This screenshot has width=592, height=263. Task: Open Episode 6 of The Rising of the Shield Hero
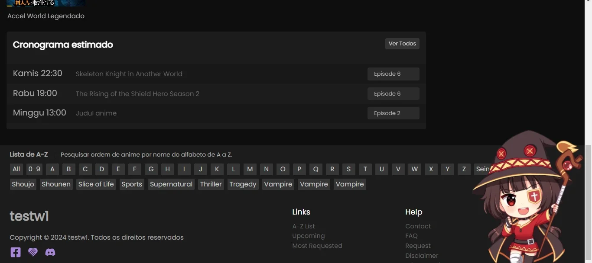click(x=394, y=94)
